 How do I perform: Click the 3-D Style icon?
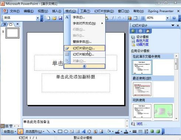tap(158, 132)
